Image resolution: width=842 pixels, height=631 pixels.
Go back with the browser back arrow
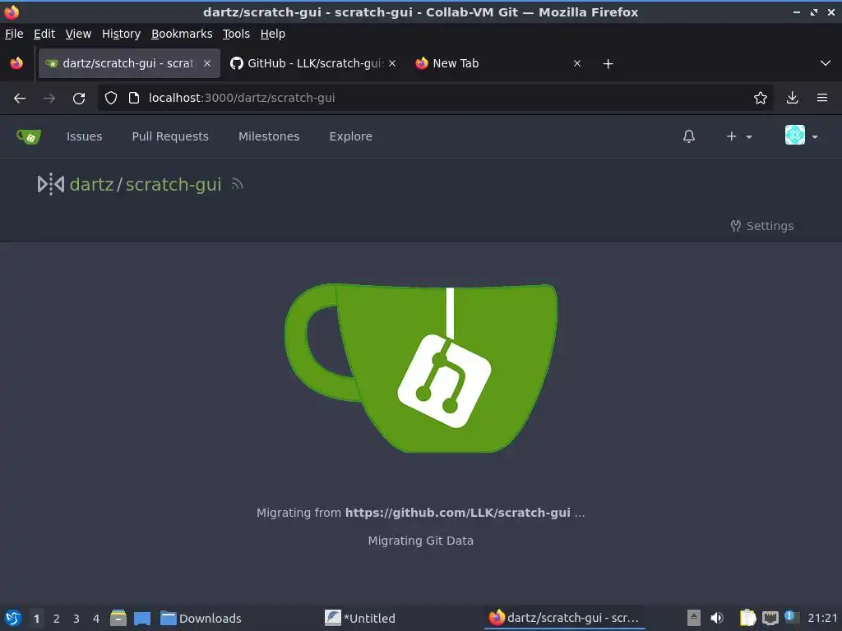[x=20, y=99]
